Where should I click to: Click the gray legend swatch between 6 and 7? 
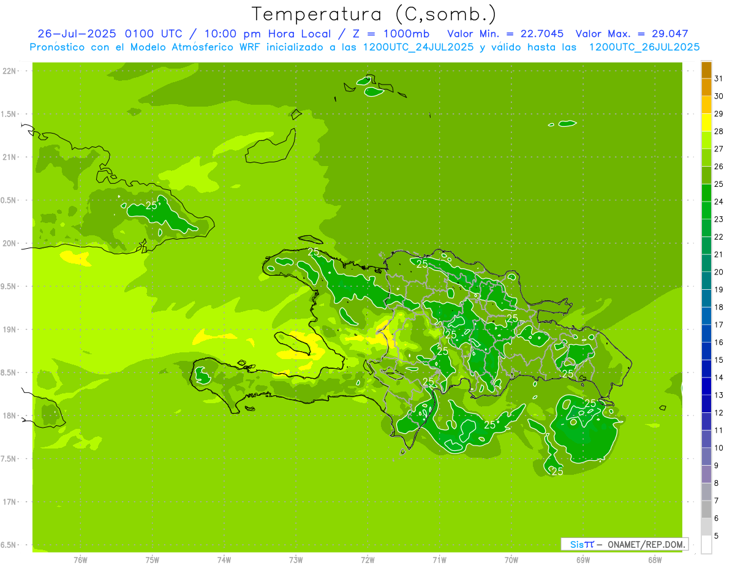706,509
